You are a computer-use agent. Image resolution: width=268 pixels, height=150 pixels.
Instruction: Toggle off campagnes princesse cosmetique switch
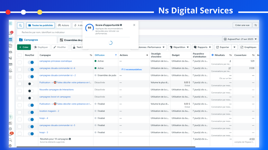click(x=31, y=63)
